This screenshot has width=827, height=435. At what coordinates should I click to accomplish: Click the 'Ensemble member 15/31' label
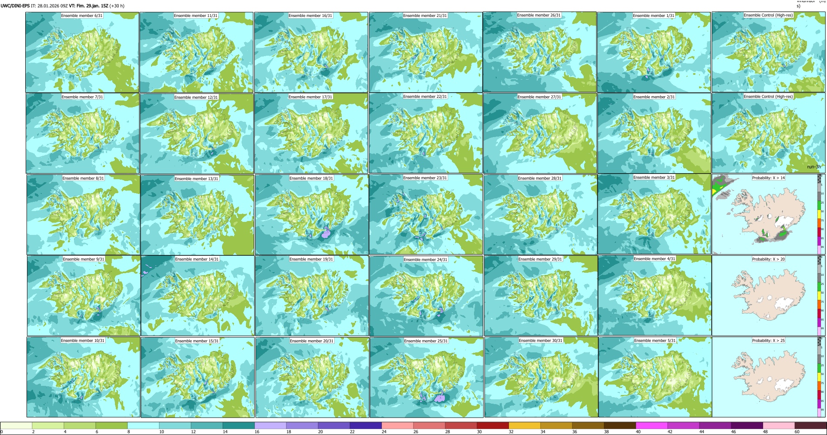(197, 341)
